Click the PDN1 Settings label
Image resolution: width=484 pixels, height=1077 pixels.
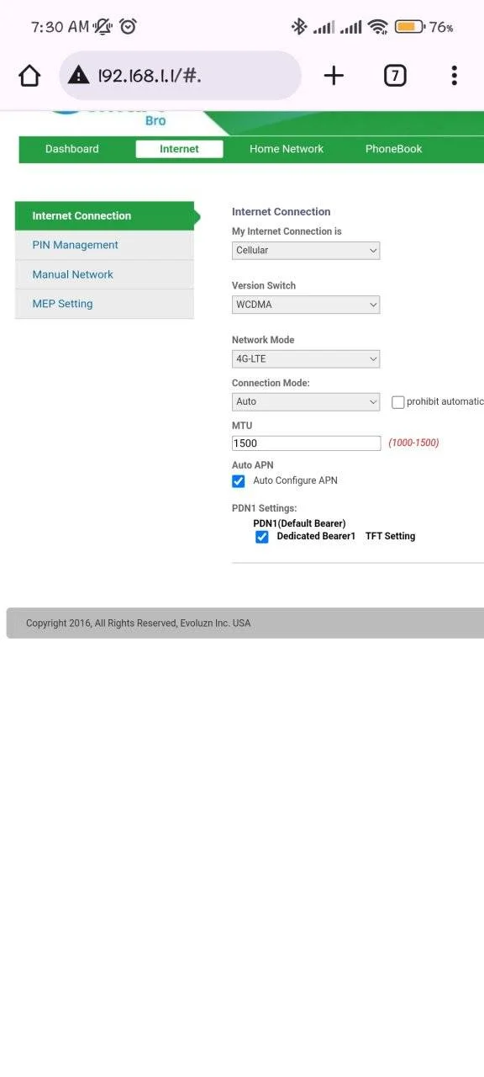[x=265, y=508]
